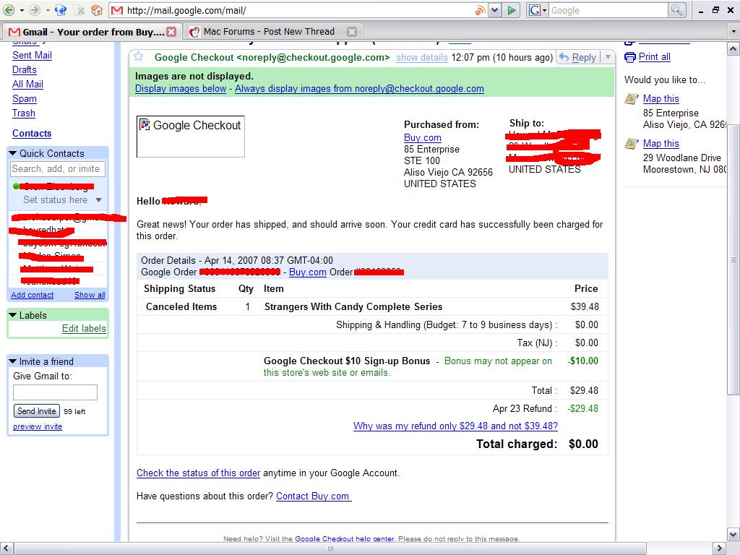Open the Trash folder
The image size is (740, 555).
pos(24,113)
